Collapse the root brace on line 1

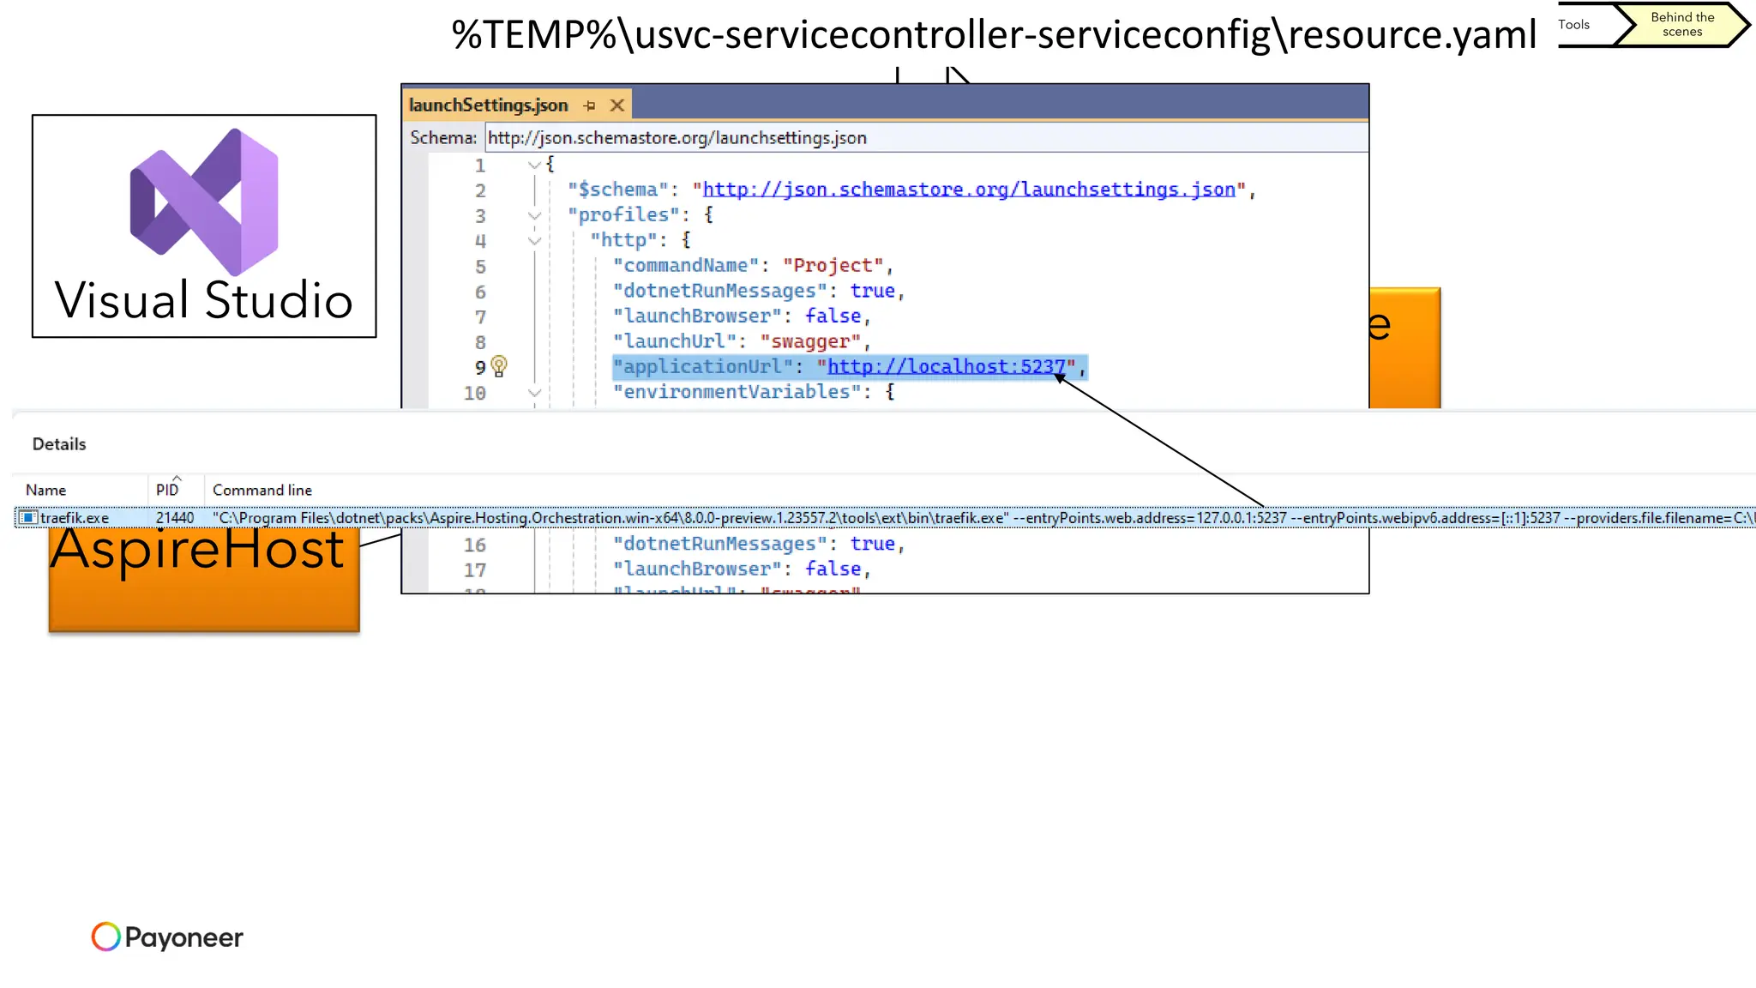[535, 164]
